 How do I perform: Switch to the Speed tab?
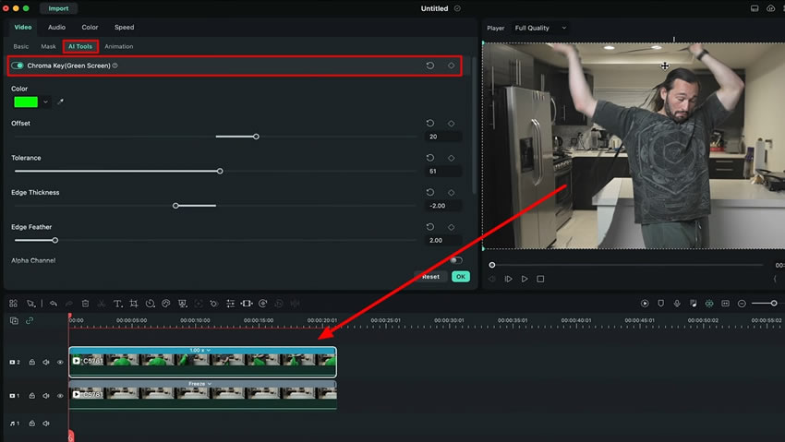124,27
